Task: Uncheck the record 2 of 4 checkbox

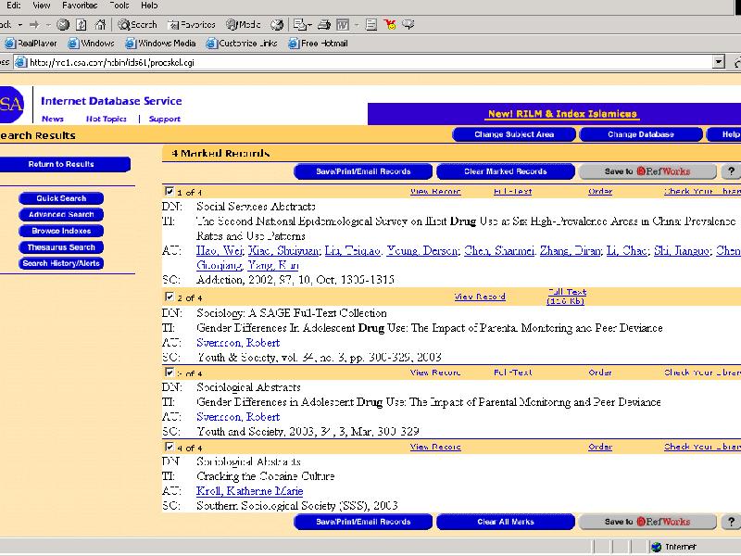Action: click(170, 297)
